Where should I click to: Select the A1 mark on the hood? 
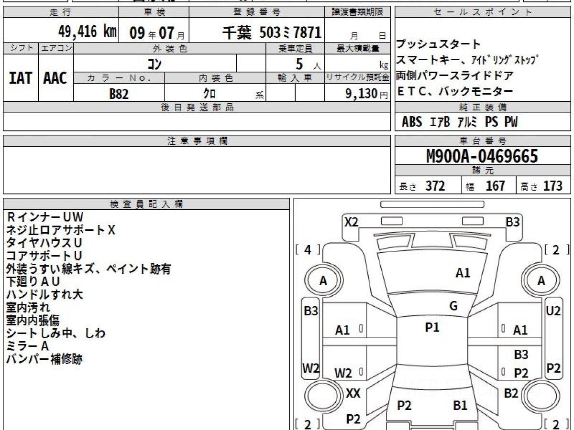click(463, 273)
